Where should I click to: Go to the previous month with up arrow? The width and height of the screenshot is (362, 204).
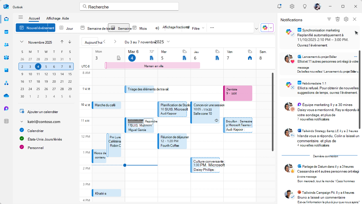pyautogui.click(x=62, y=42)
